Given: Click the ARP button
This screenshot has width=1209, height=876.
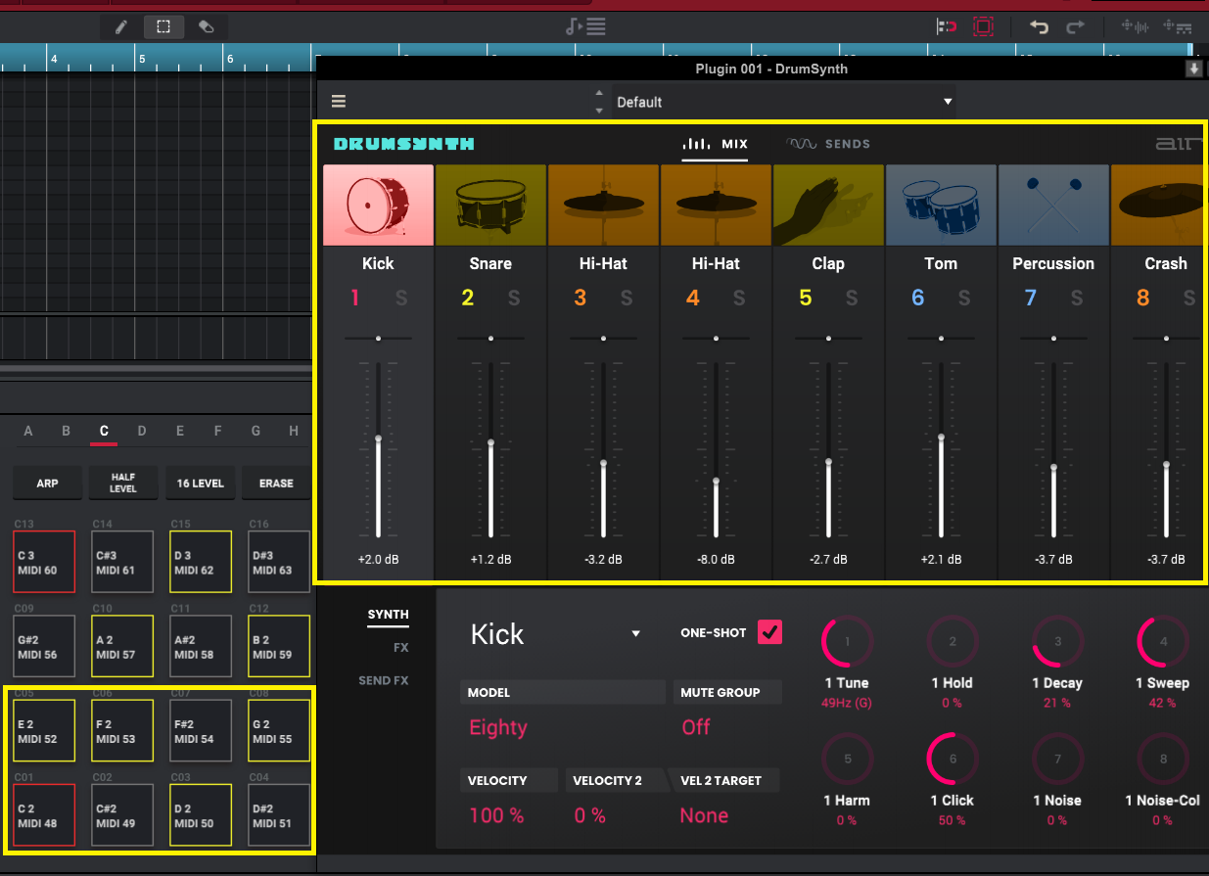Looking at the screenshot, I should point(47,483).
